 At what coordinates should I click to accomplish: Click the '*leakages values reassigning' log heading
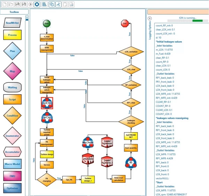click(172, 118)
